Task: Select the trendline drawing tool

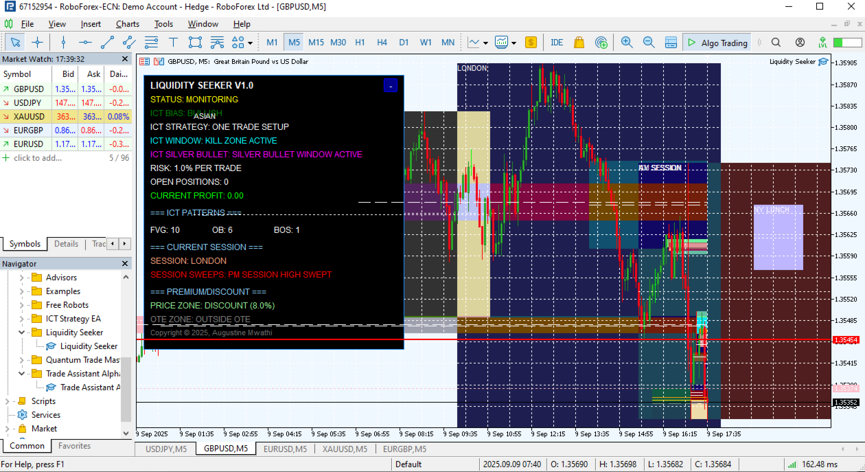Action: [x=107, y=42]
